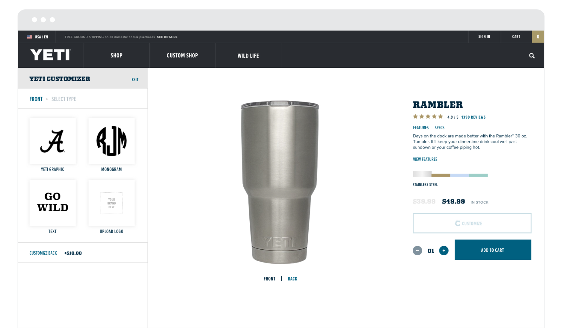Click the Customize button
This screenshot has width=562, height=328.
(x=472, y=223)
